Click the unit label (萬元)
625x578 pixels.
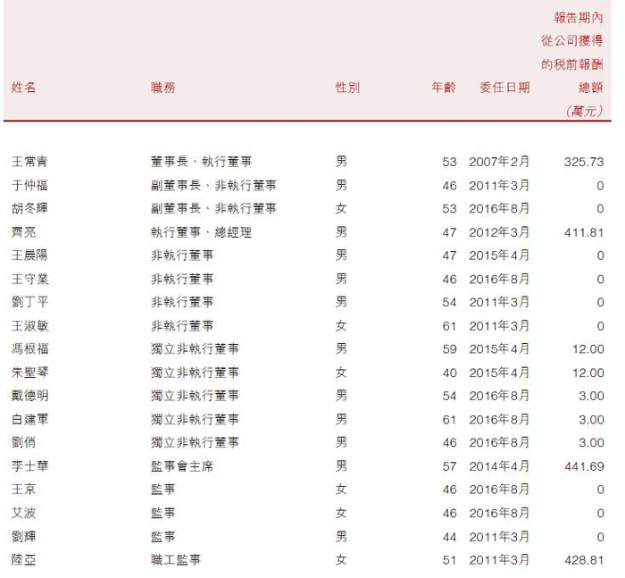click(585, 111)
